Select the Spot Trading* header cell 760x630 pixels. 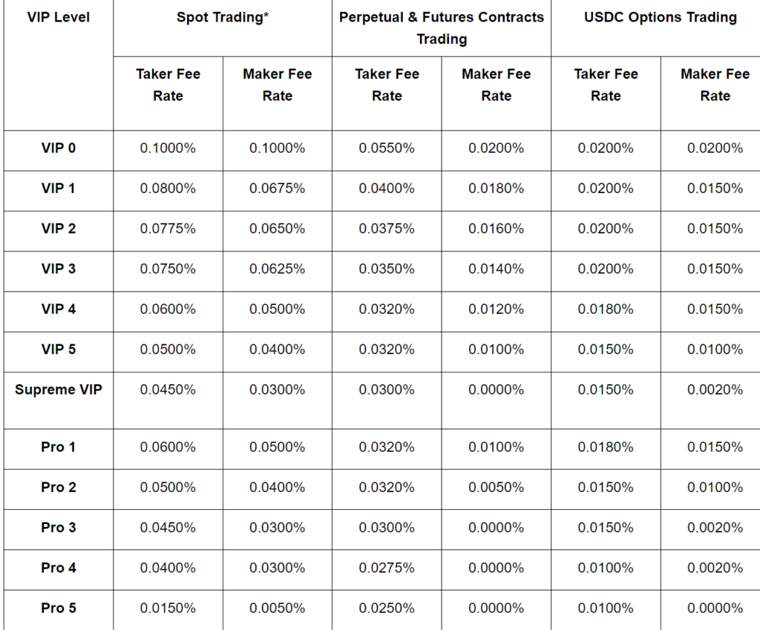click(223, 17)
